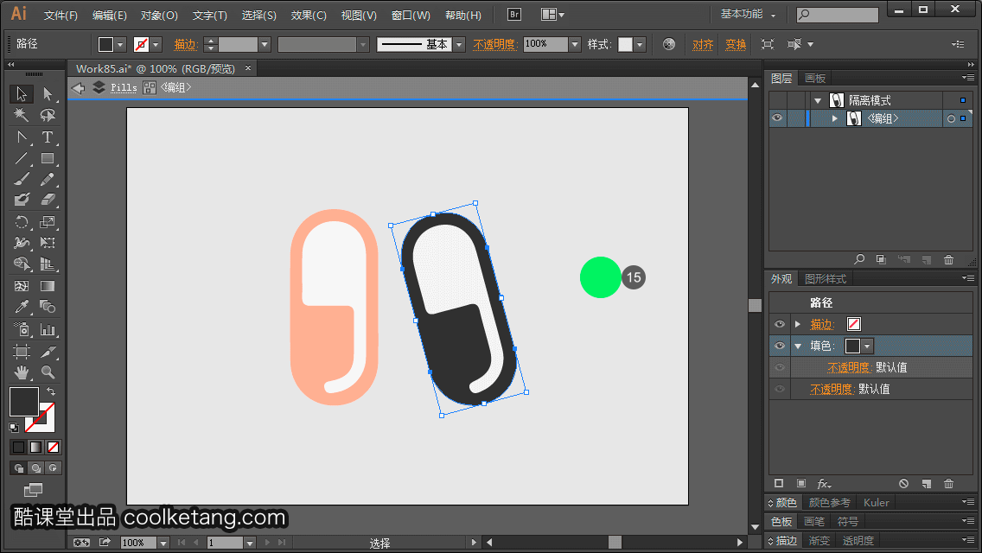Switch to the 画板 tab
Image resolution: width=982 pixels, height=553 pixels.
pyautogui.click(x=815, y=79)
